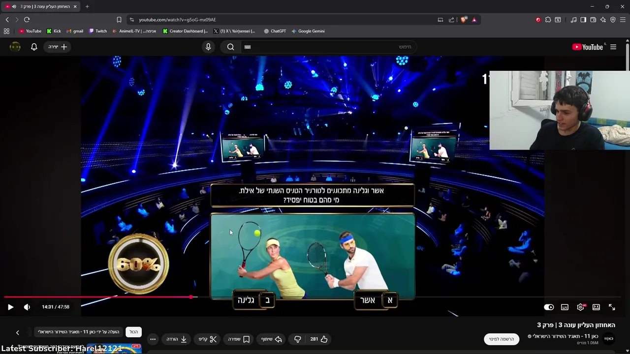630x354 pixels.
Task: Open the Brave VPN shield icon
Action: pyautogui.click(x=613, y=20)
